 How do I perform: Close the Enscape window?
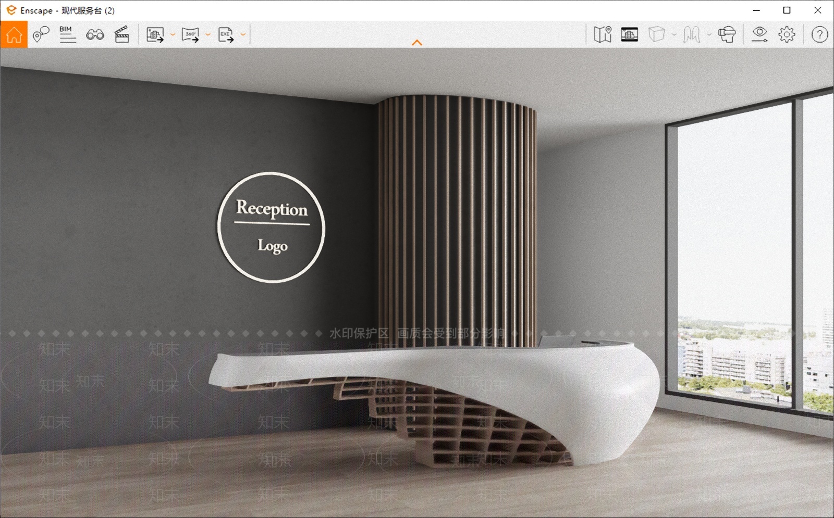pos(817,10)
